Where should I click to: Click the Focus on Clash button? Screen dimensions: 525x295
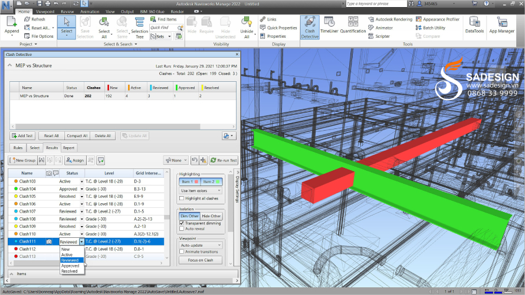(x=201, y=260)
